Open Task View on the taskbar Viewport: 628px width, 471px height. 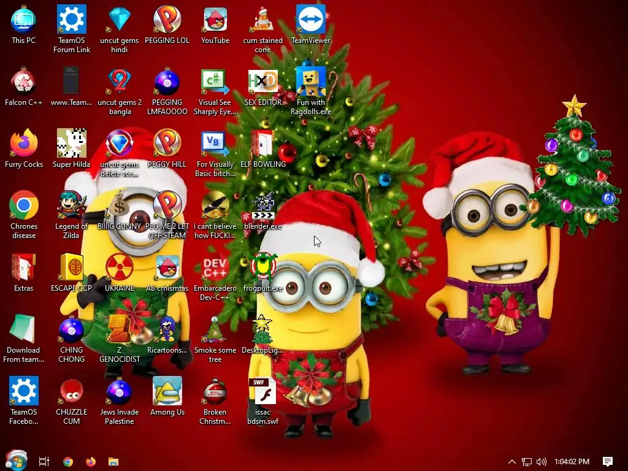44,461
